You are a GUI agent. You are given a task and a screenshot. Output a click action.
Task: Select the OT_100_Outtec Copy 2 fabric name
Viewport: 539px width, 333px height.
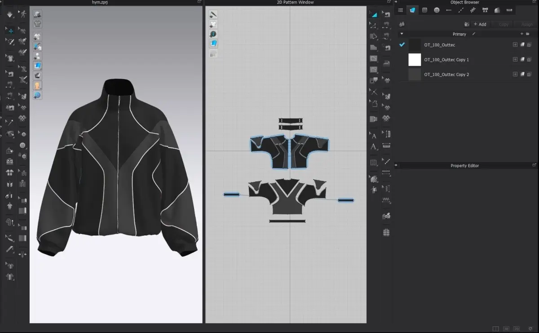[x=446, y=75]
